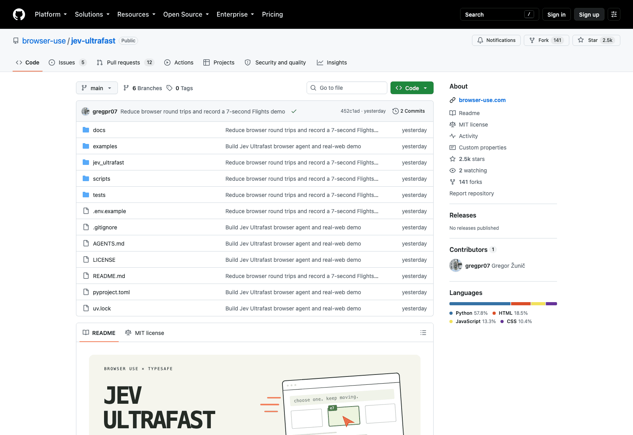
Task: Click the LICENSE file icon
Action: click(x=86, y=260)
